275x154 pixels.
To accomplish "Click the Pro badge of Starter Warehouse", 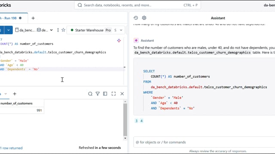I will pyautogui.click(x=108, y=30).
